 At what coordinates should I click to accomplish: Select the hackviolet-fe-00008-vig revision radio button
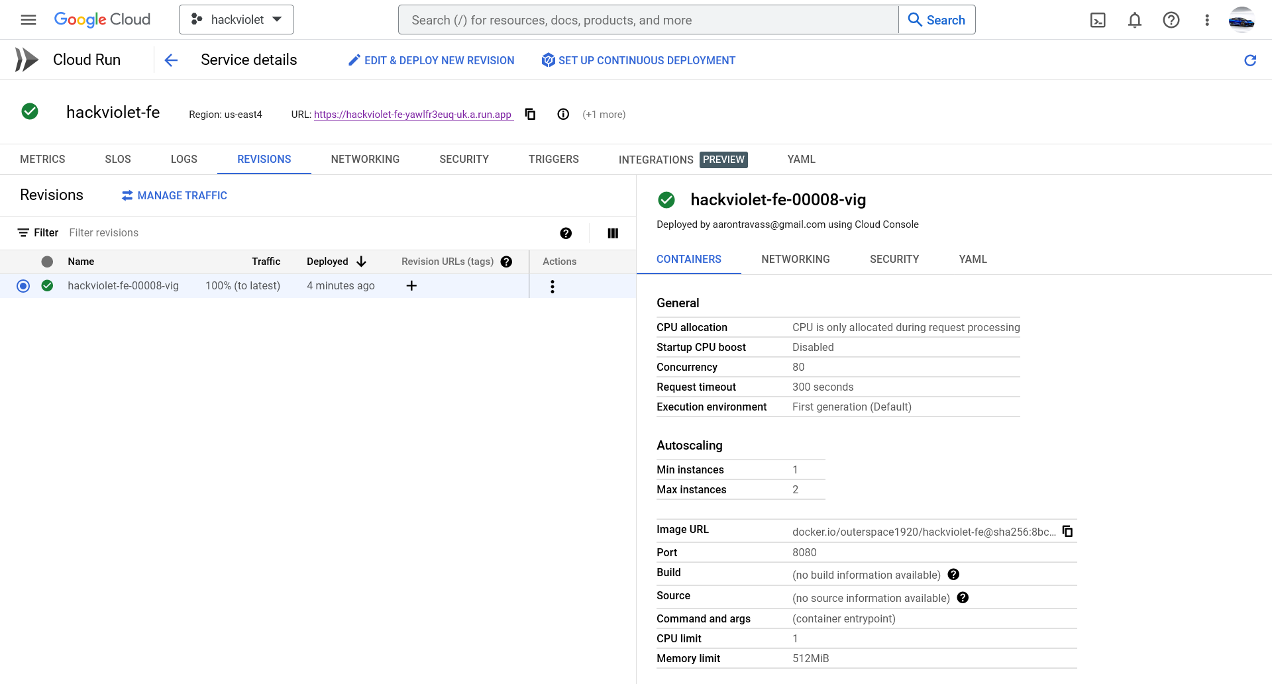(x=23, y=286)
